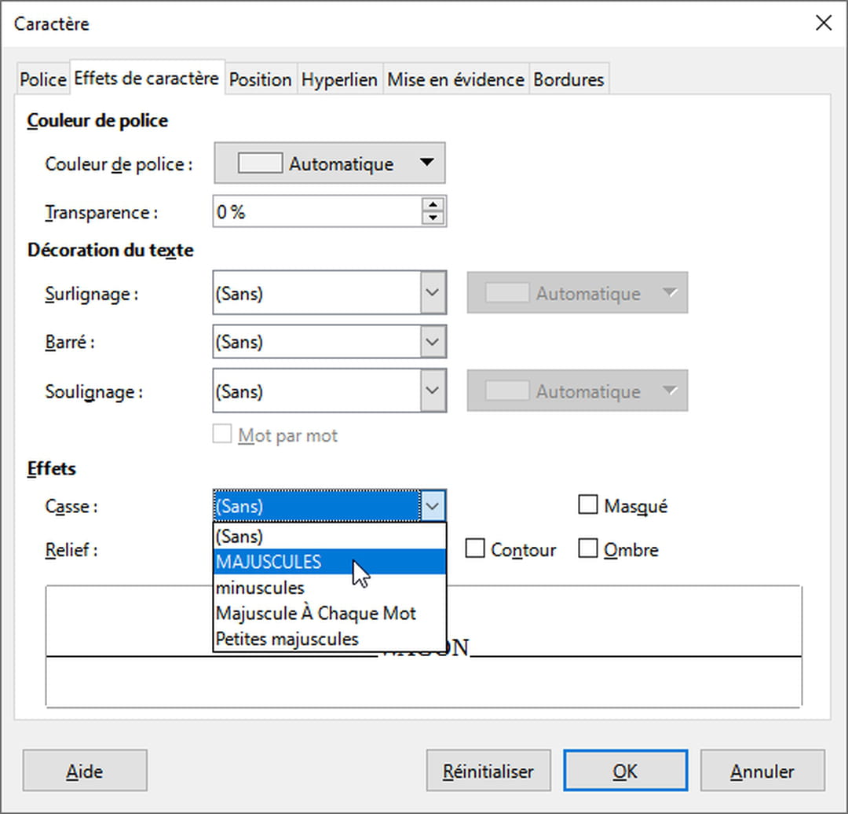
Task: Open the Couleur de police color dropdown
Action: coord(330,163)
